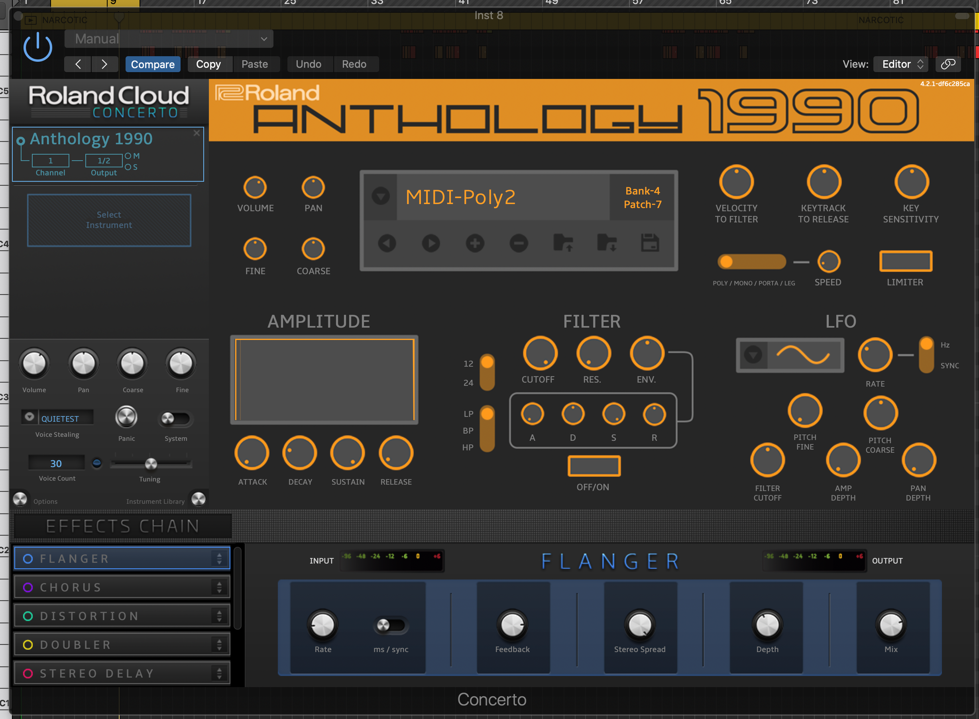Click the plugin power bypass icon
This screenshot has height=719, width=979.
[38, 47]
